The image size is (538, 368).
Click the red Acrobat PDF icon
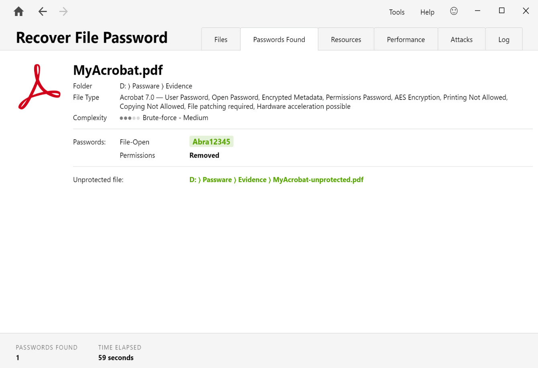coord(39,87)
